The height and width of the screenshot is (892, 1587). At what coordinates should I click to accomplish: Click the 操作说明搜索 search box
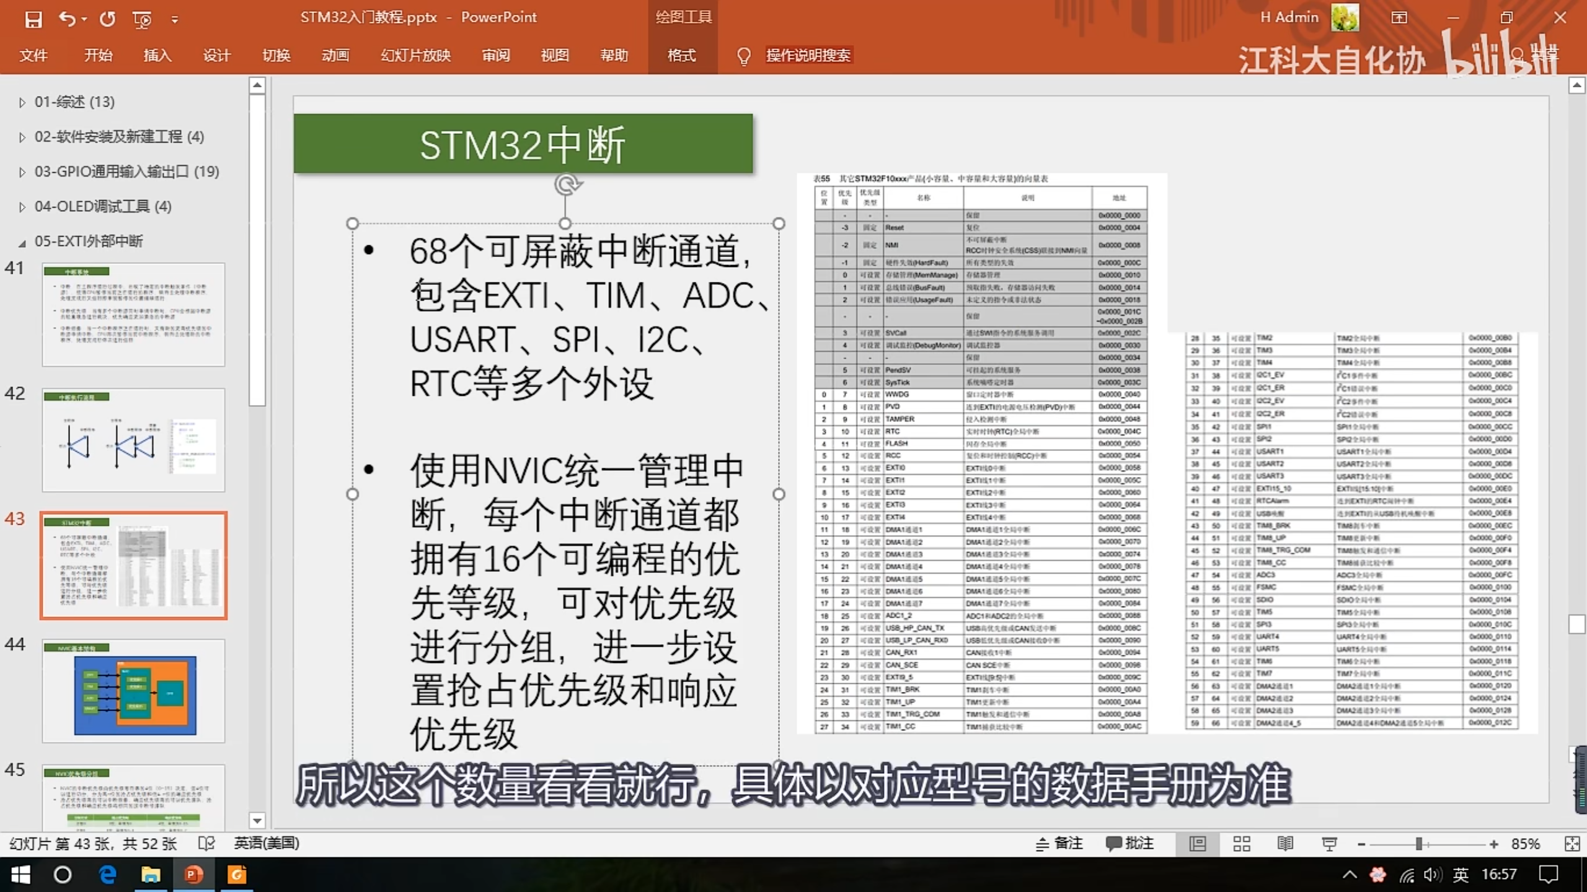pyautogui.click(x=808, y=56)
